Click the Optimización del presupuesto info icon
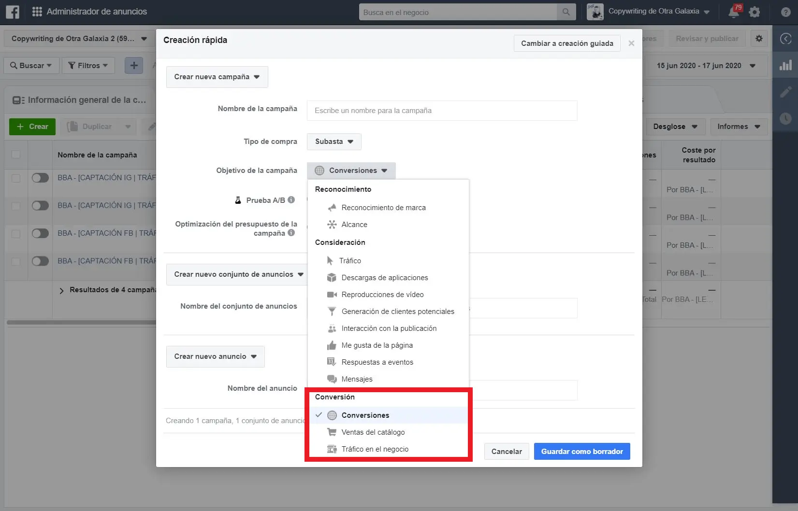798x511 pixels. pyautogui.click(x=291, y=233)
